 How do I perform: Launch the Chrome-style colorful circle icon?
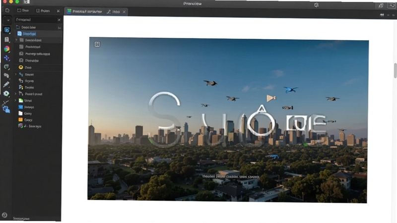[7, 49]
